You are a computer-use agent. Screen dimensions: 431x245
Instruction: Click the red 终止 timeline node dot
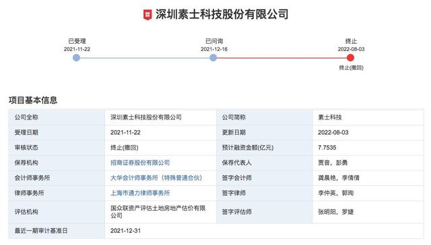(x=350, y=58)
